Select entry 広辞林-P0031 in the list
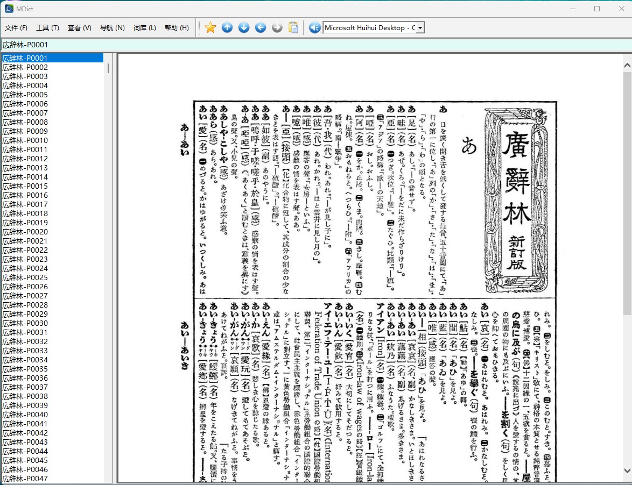The image size is (632, 485). coord(52,332)
